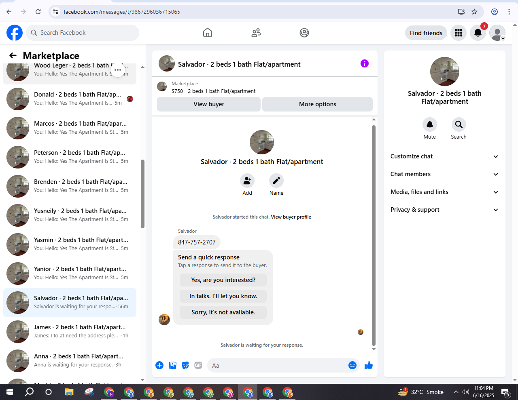Reload the page in browser

[38, 12]
